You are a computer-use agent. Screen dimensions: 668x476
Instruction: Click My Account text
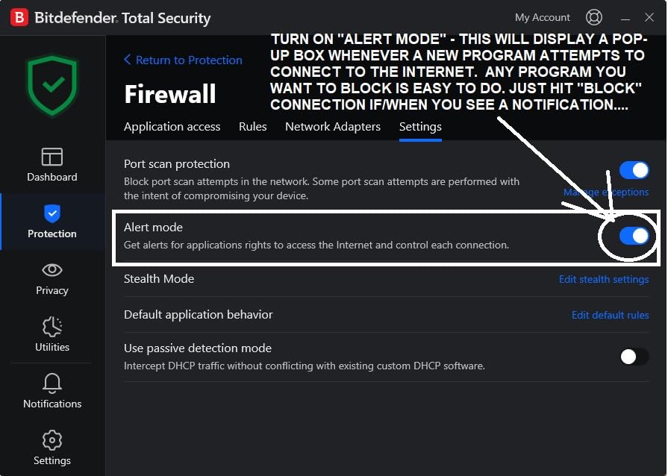point(543,16)
